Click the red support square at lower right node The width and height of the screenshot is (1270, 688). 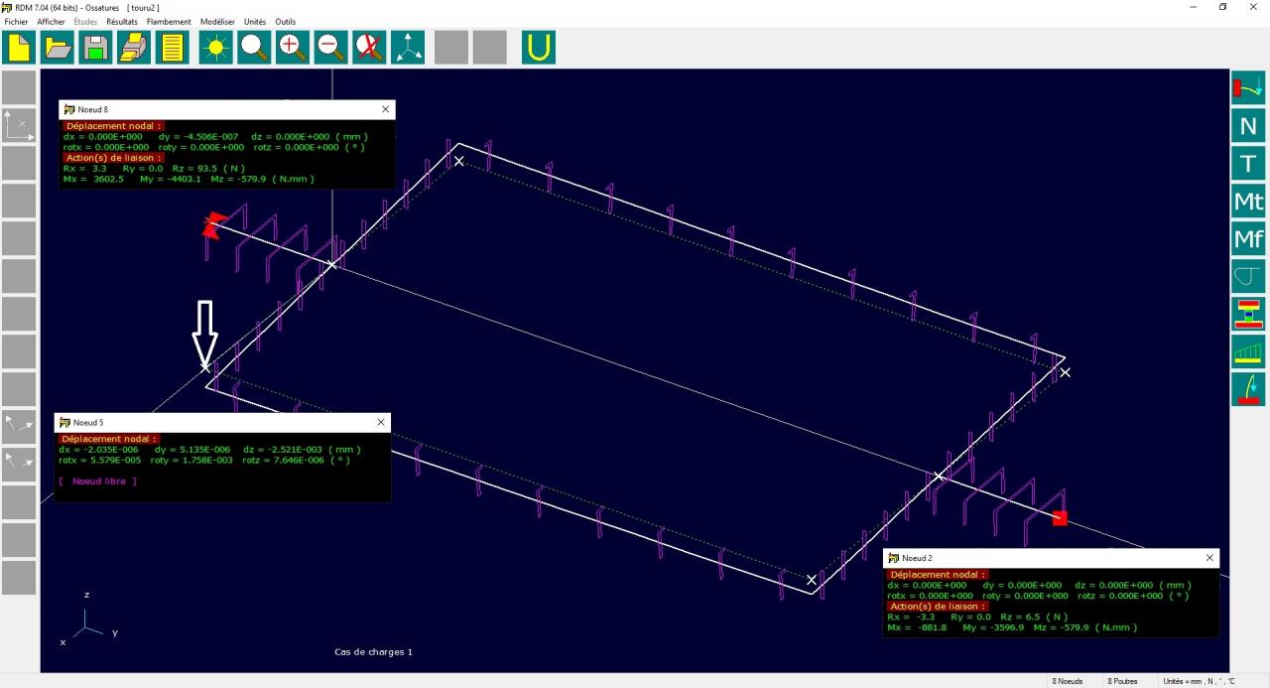coord(1060,517)
